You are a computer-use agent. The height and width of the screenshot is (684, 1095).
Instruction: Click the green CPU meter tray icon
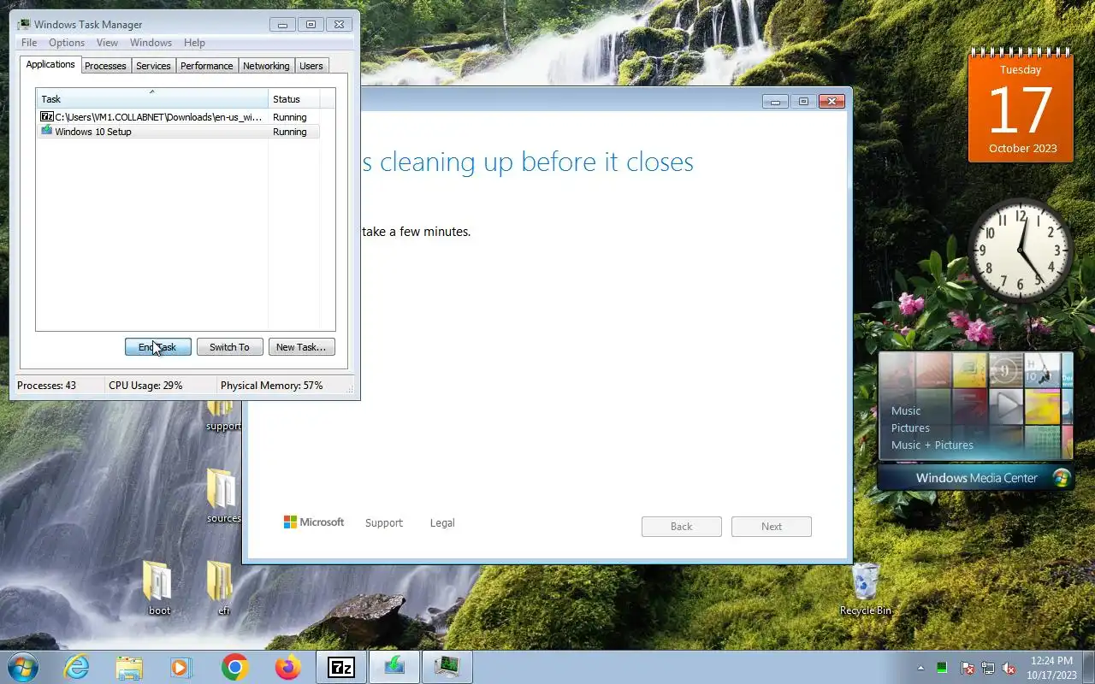click(x=942, y=668)
